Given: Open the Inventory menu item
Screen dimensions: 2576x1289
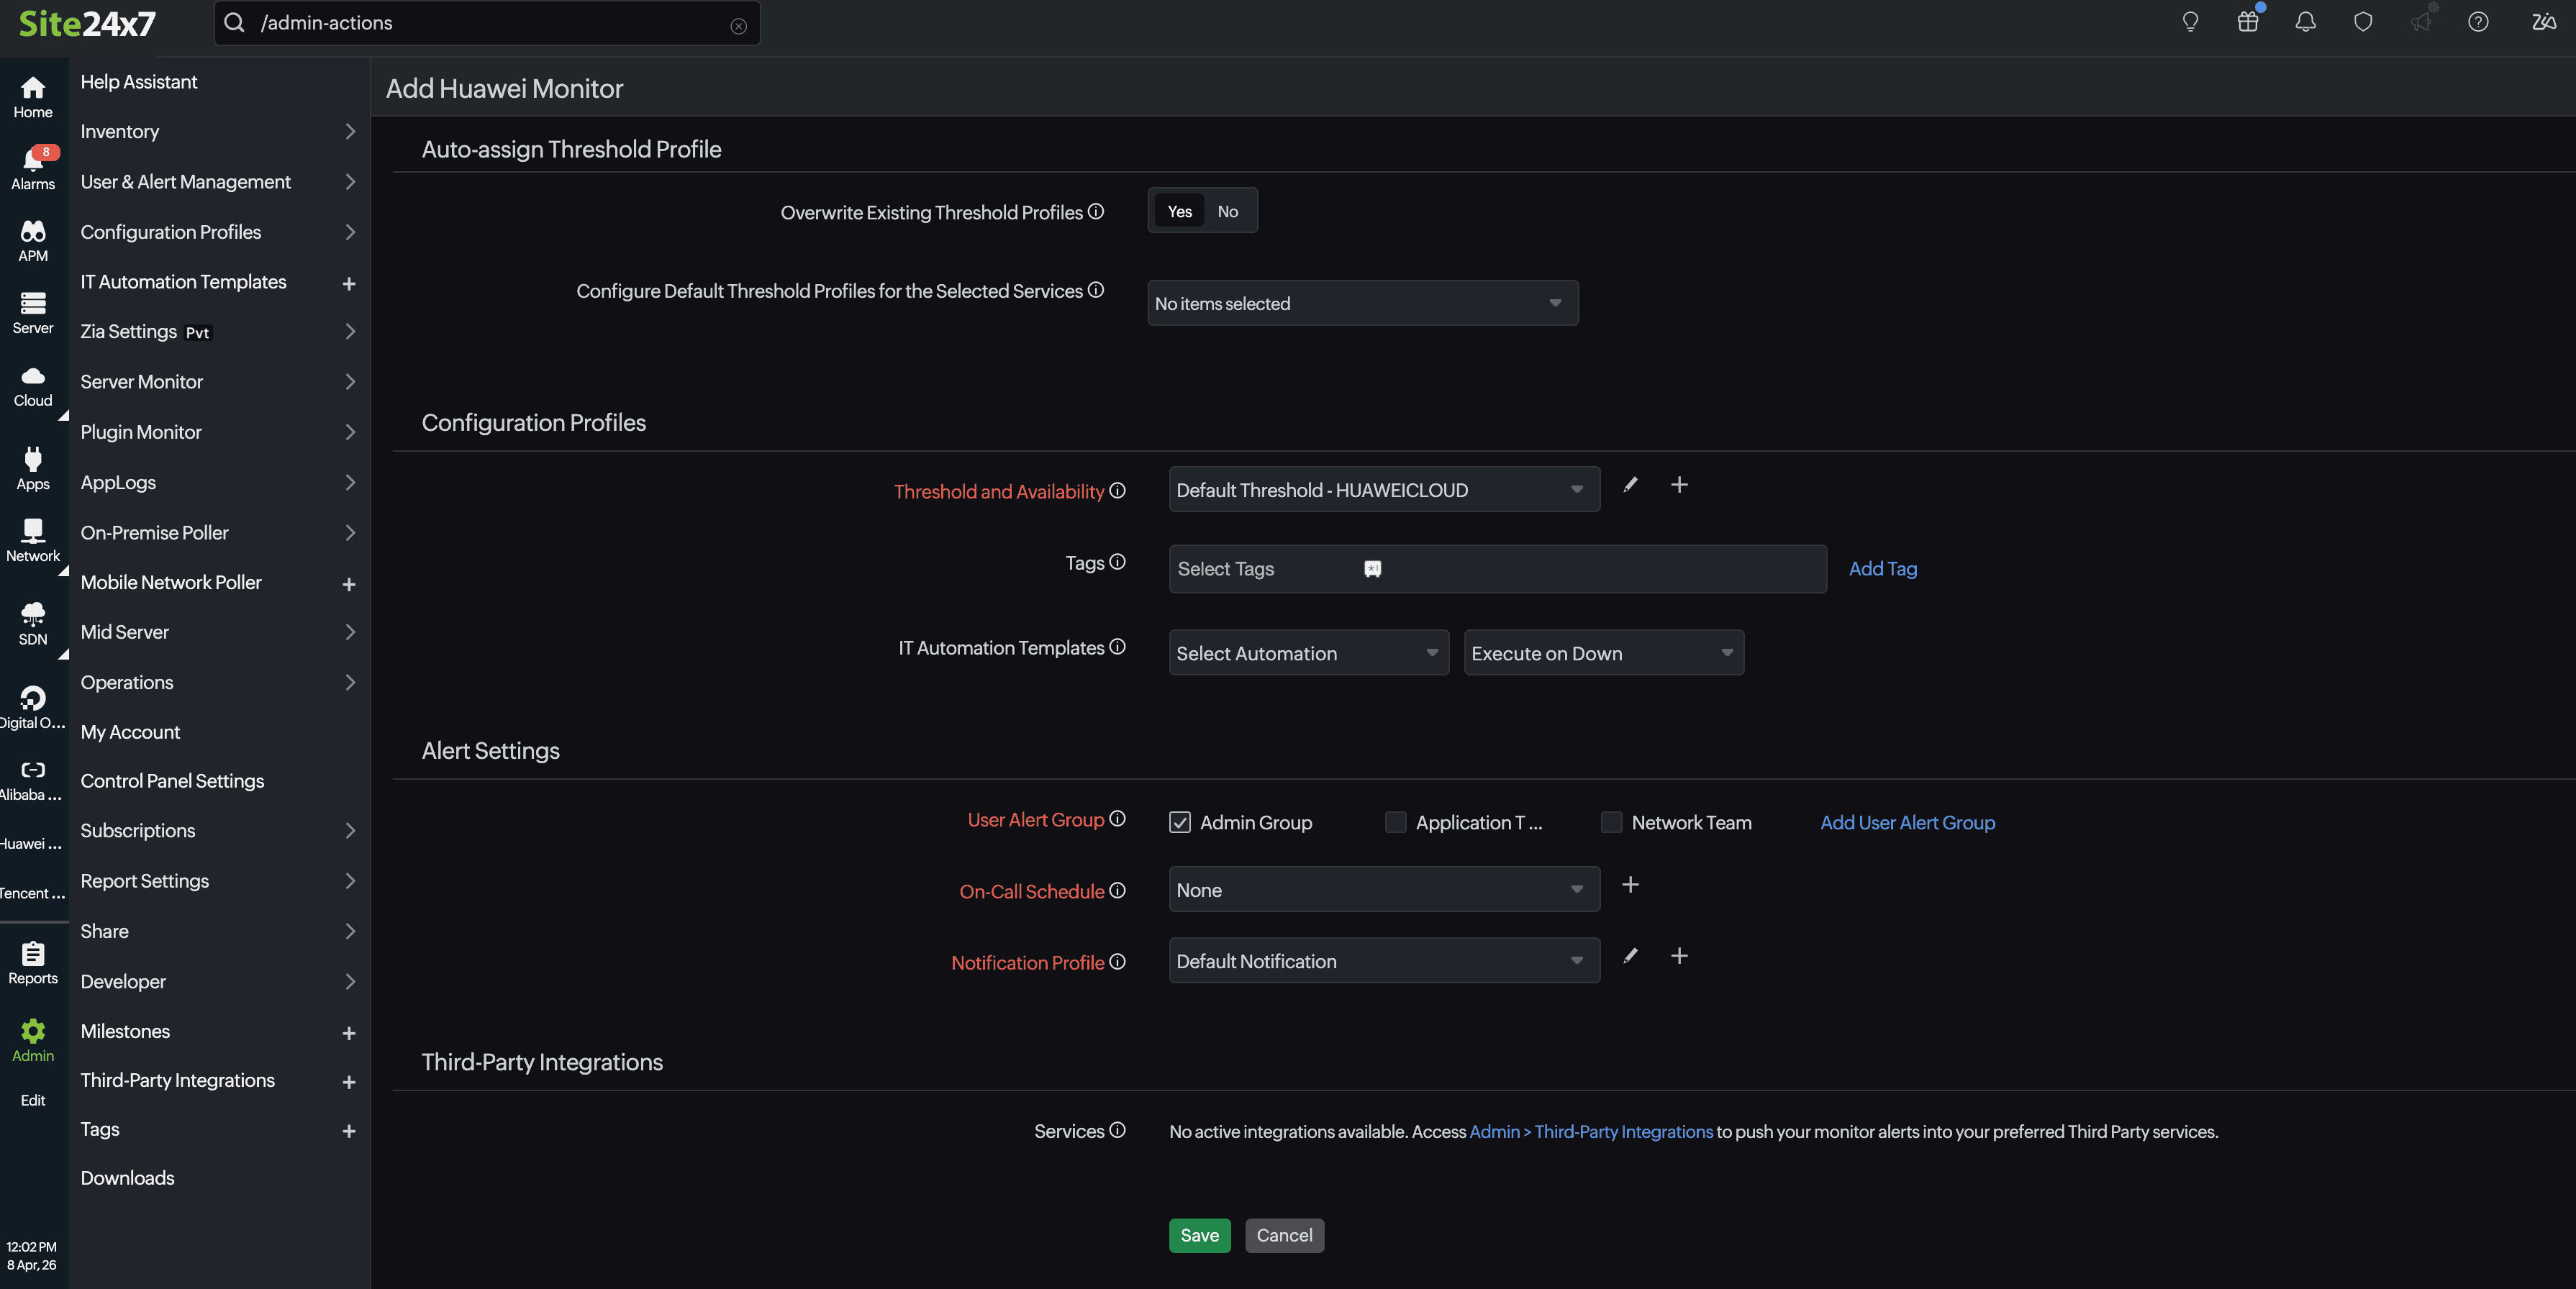Looking at the screenshot, I should click(x=120, y=131).
